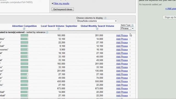Open help icon after sorted by relevance
This screenshot has height=99, width=176.
click(x=47, y=32)
